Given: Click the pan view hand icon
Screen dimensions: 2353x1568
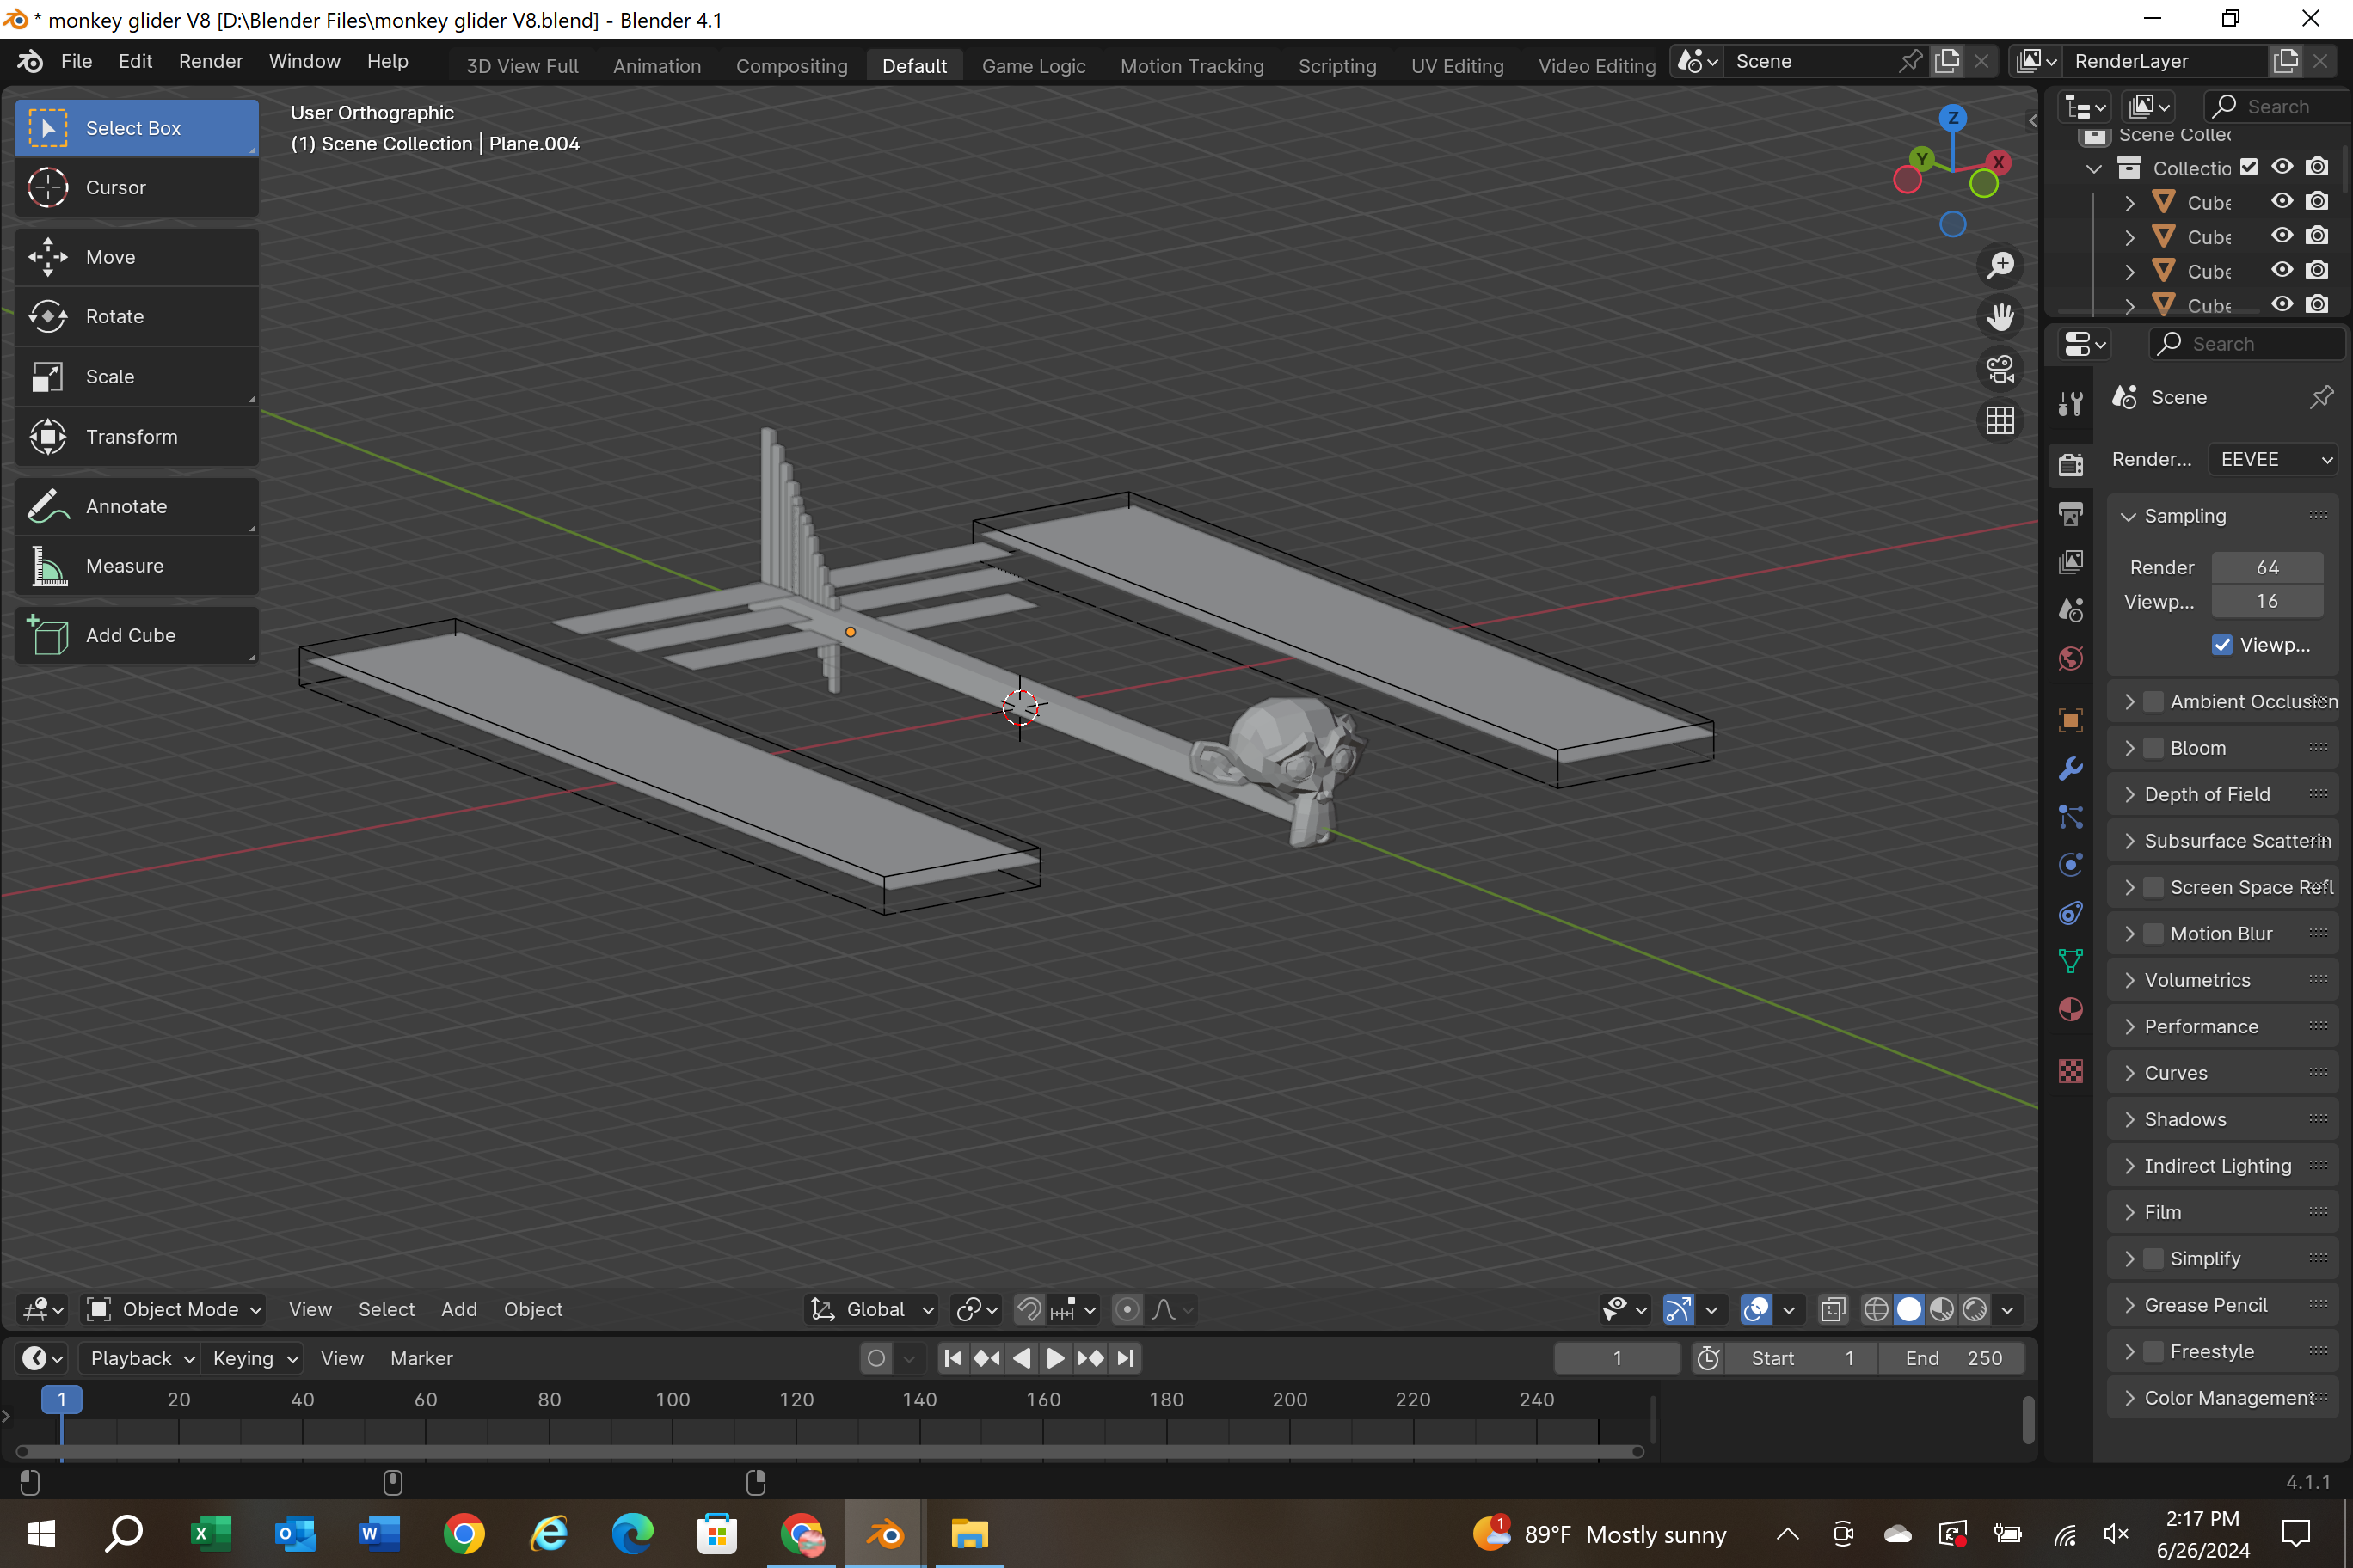Looking at the screenshot, I should (2000, 318).
